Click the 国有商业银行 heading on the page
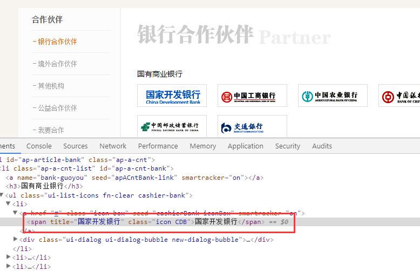The width and height of the screenshot is (420, 271). (x=160, y=74)
